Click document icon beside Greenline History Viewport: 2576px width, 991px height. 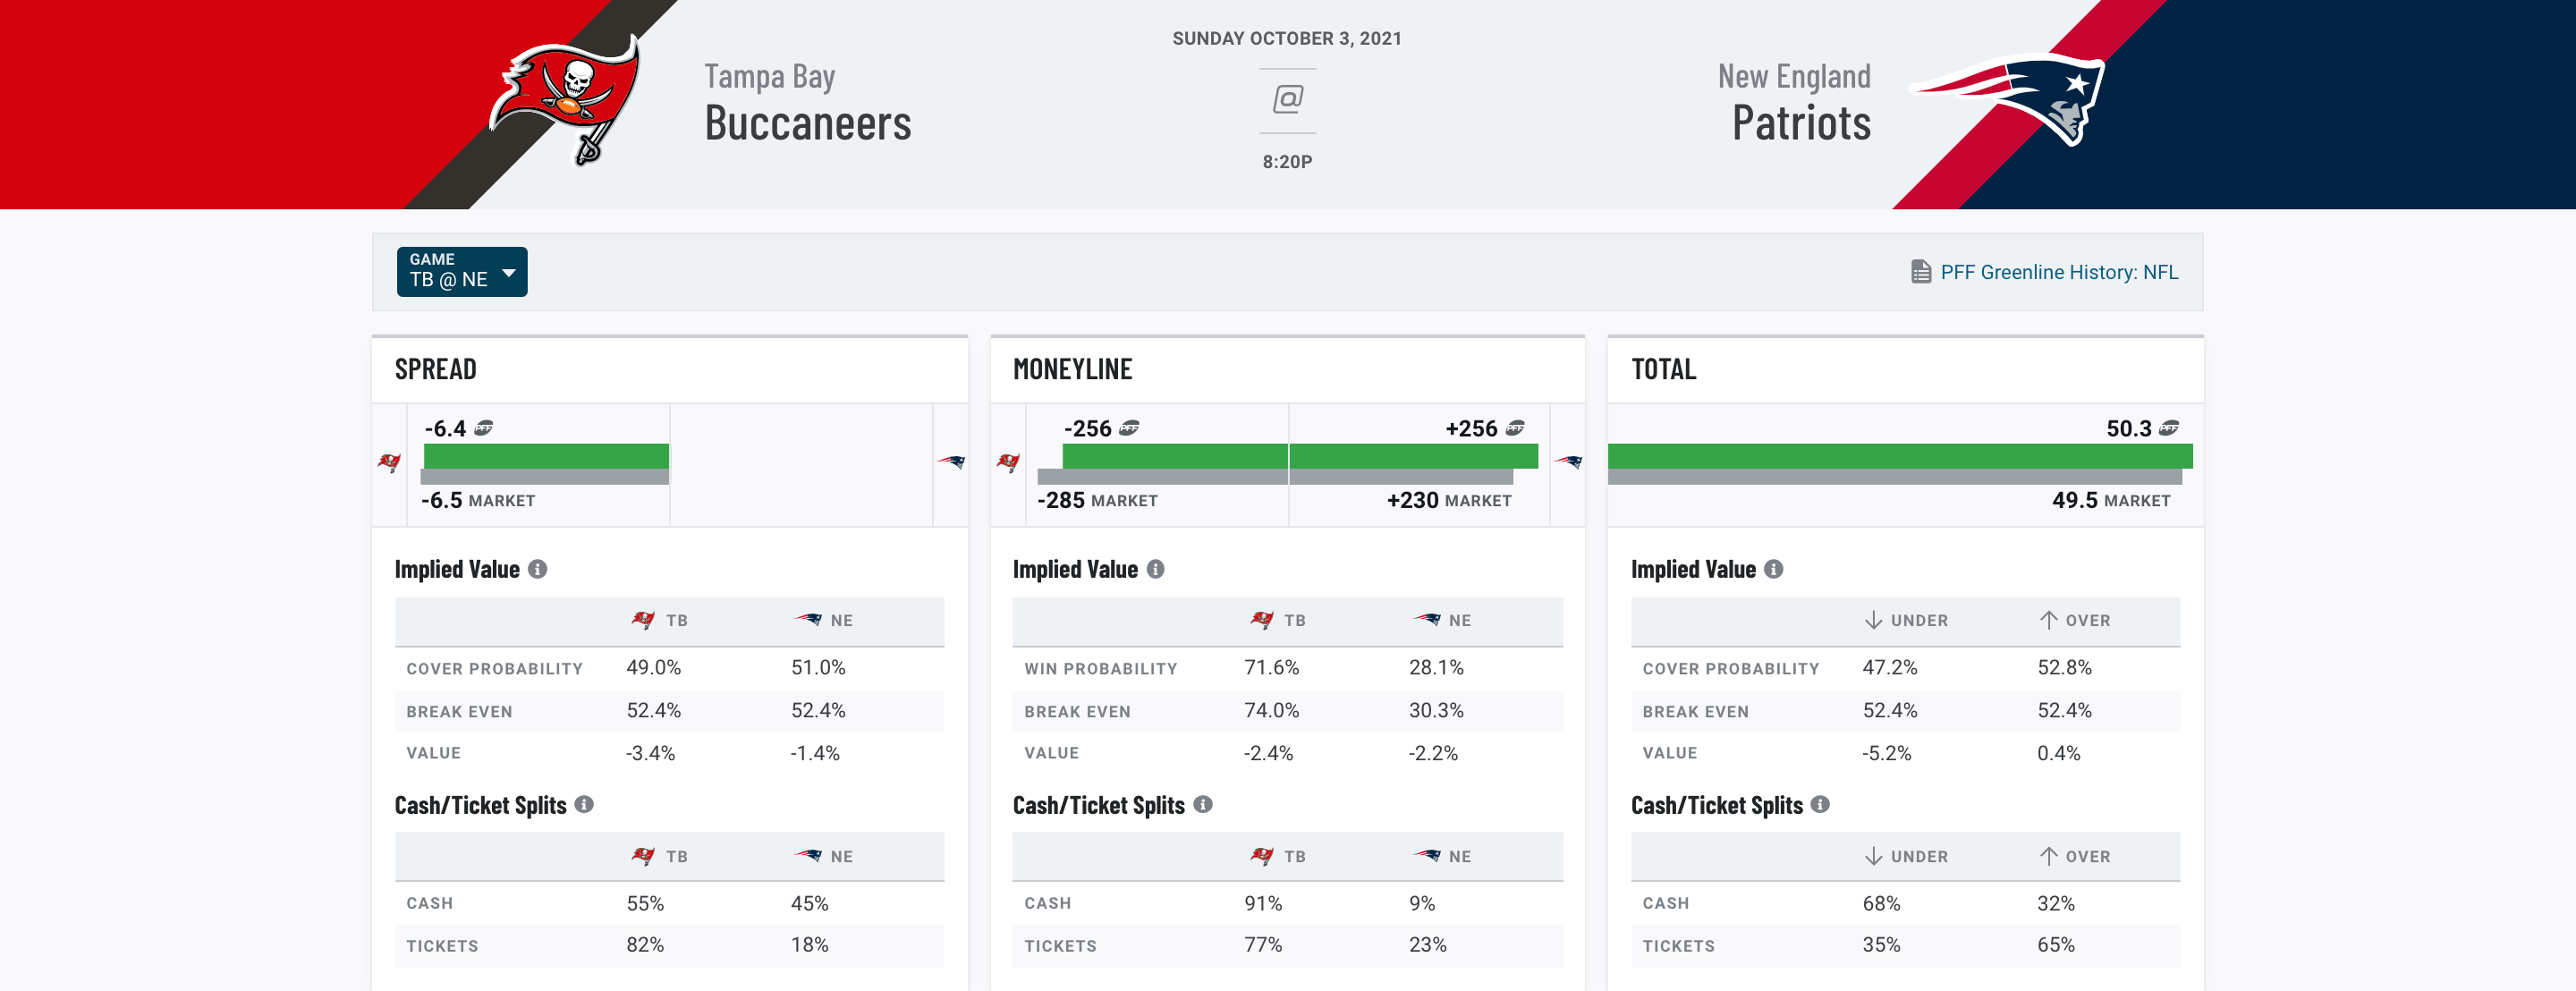(x=1920, y=272)
